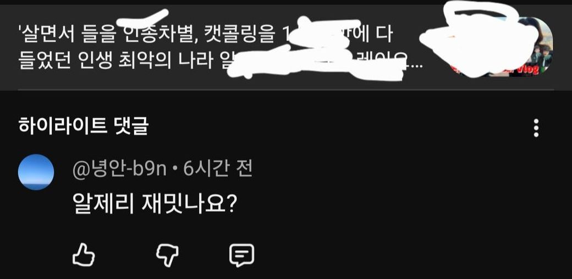572x279 pixels.
Task: Tap the red Vlog label on thumbnail
Action: coord(529,69)
